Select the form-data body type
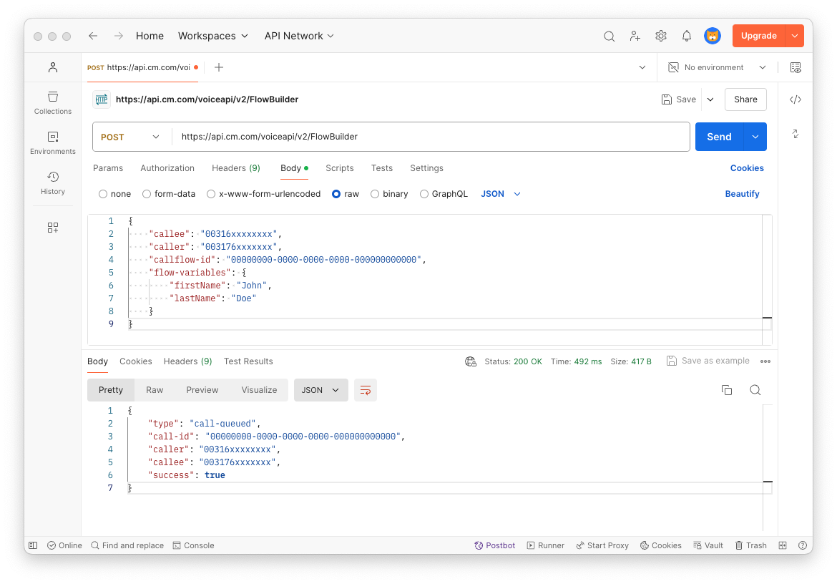Screen dimensions: 837x584 click(169, 194)
